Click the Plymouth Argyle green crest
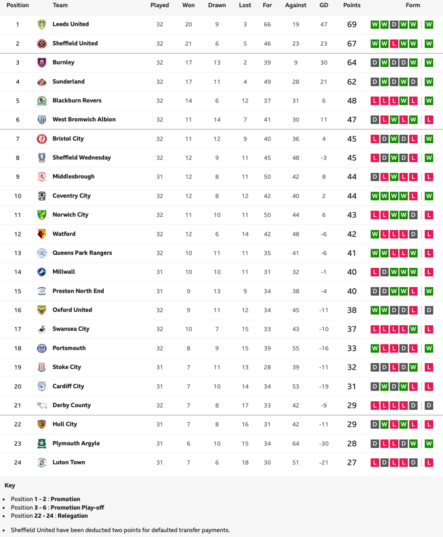 point(42,443)
